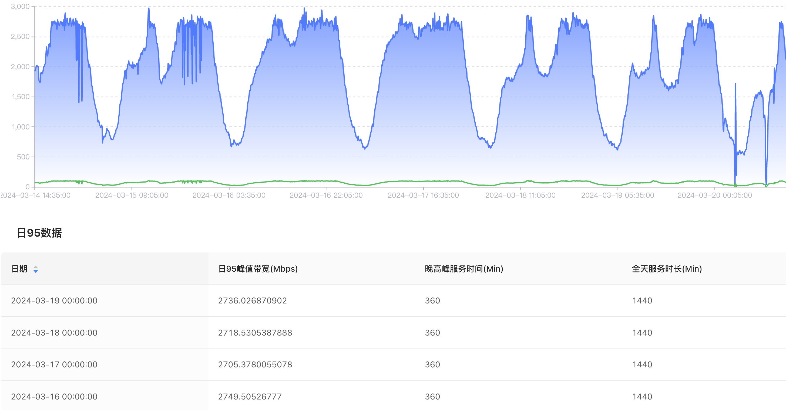Image resolution: width=786 pixels, height=410 pixels.
Task: Click 360 in the 2024-03-18 row
Action: coord(432,333)
